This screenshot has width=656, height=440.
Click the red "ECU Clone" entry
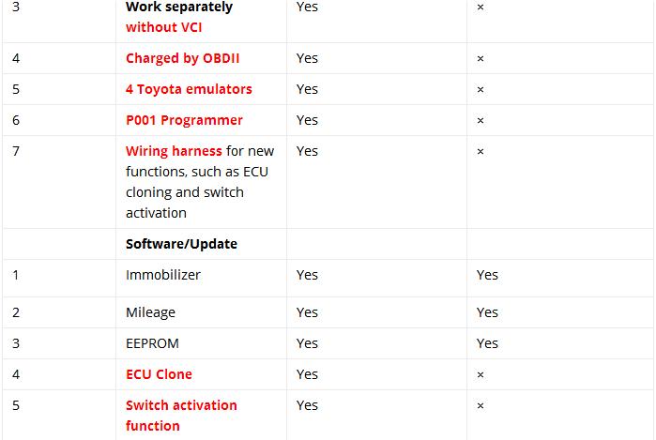pyautogui.click(x=159, y=374)
